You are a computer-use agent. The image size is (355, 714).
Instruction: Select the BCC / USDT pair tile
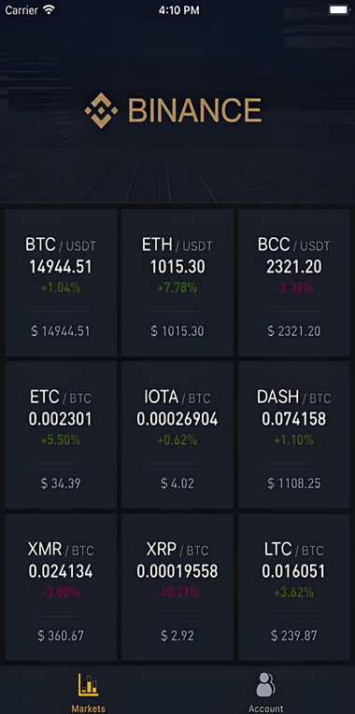(x=294, y=282)
